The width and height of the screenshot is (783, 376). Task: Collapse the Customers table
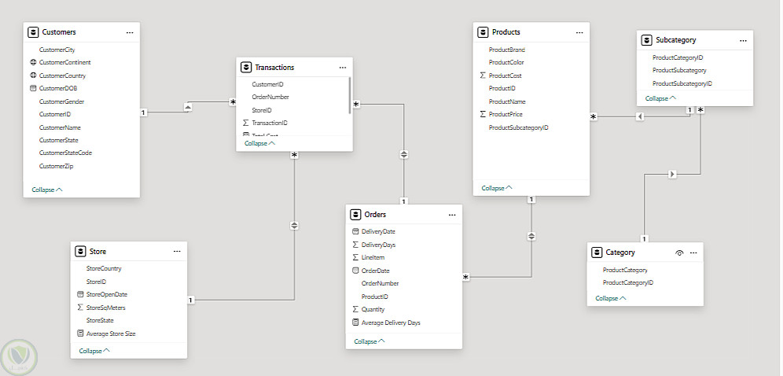click(47, 190)
